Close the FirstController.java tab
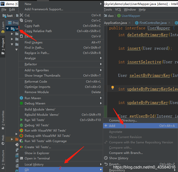Viewport: 178px width, 172px height. pos(169,23)
